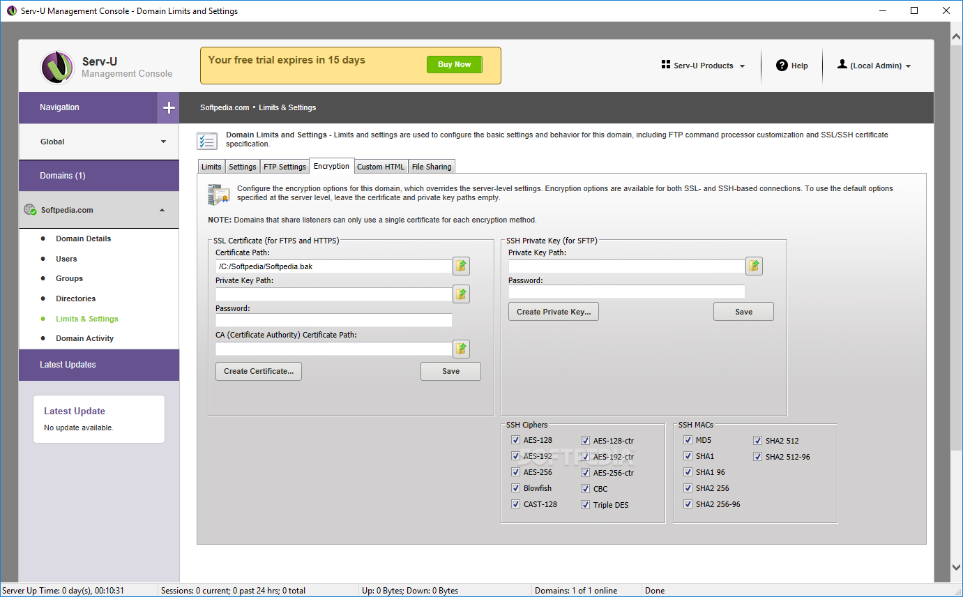Open the Domains (1) navigation section
This screenshot has height=597, width=963.
coord(99,176)
